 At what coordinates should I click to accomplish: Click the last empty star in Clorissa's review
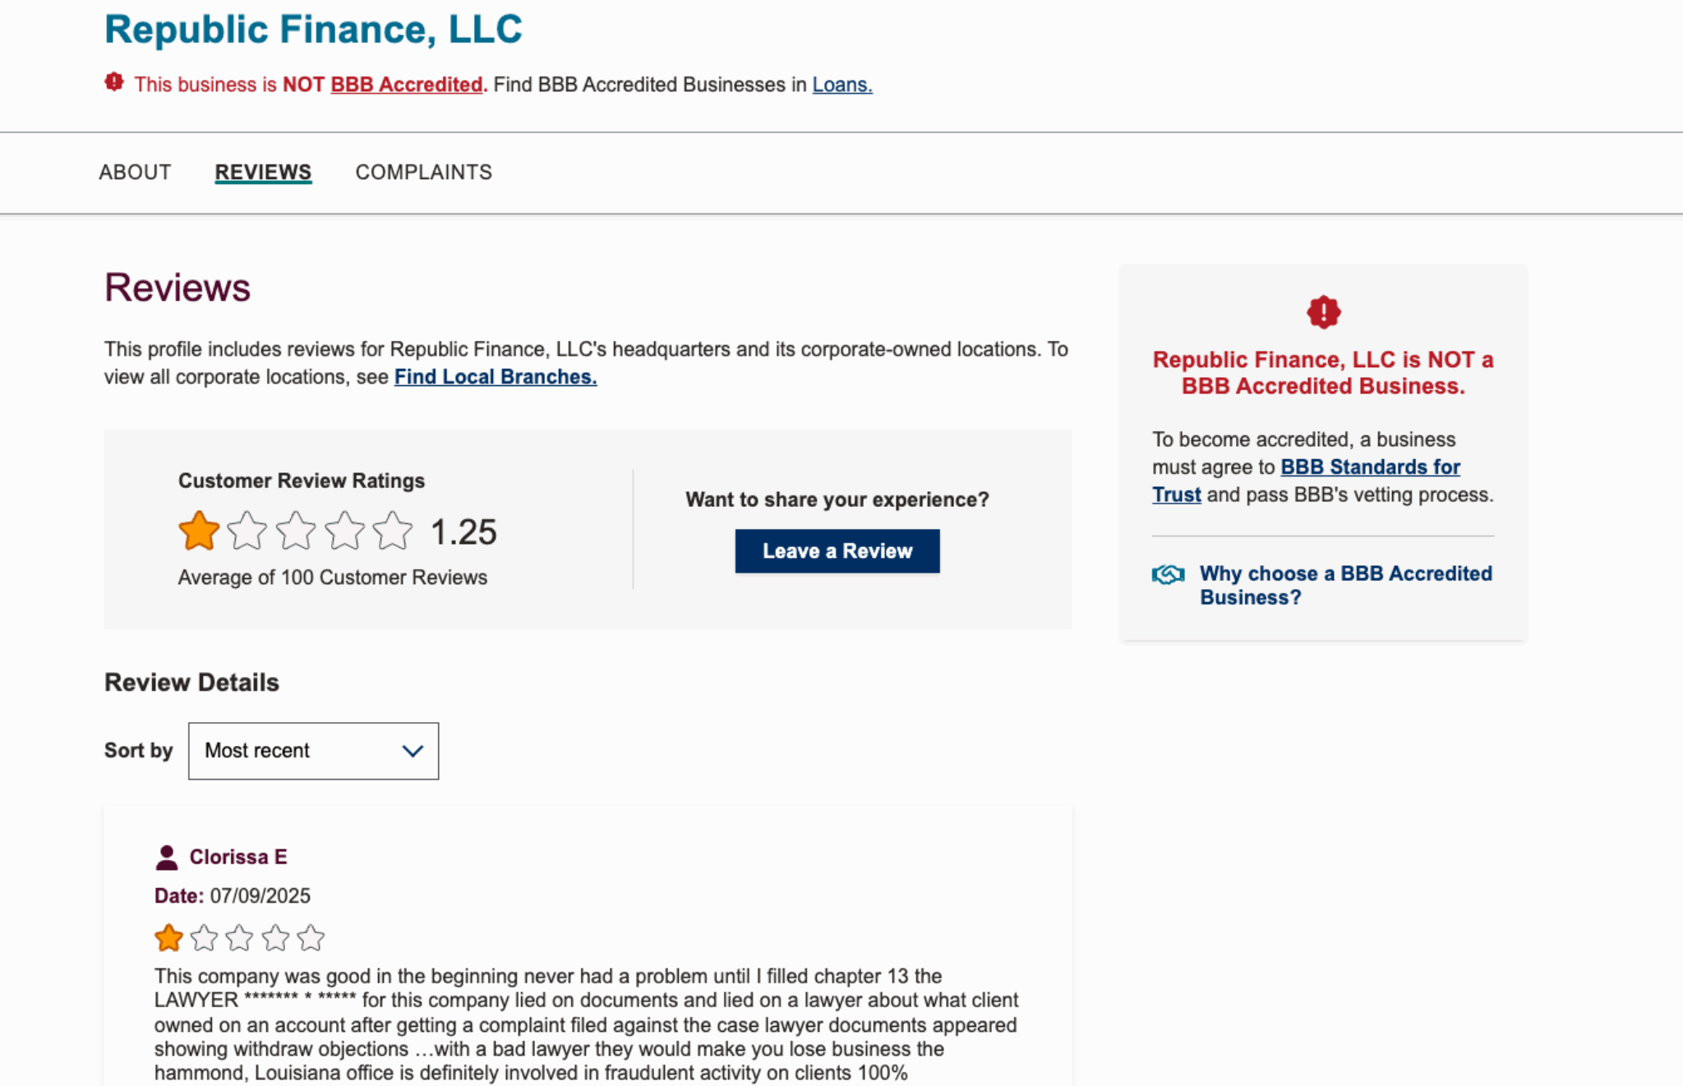click(x=310, y=937)
